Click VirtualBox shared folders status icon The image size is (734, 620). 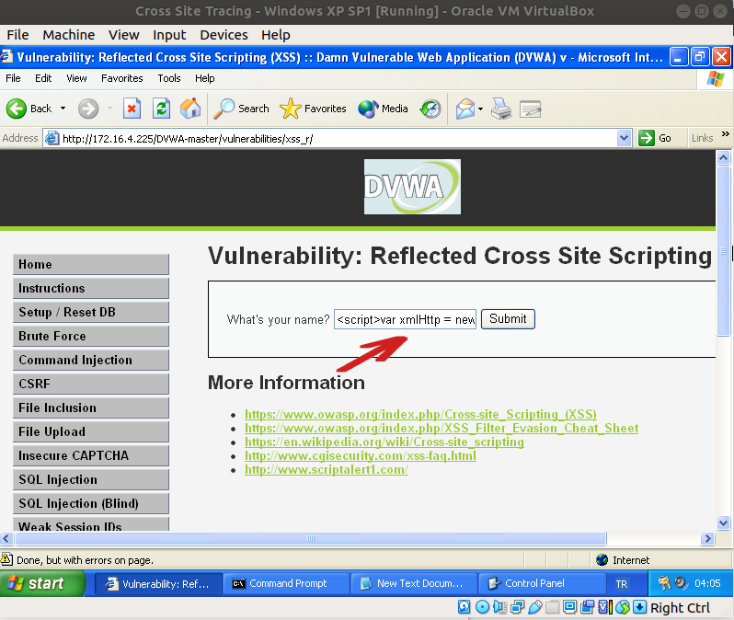[553, 607]
